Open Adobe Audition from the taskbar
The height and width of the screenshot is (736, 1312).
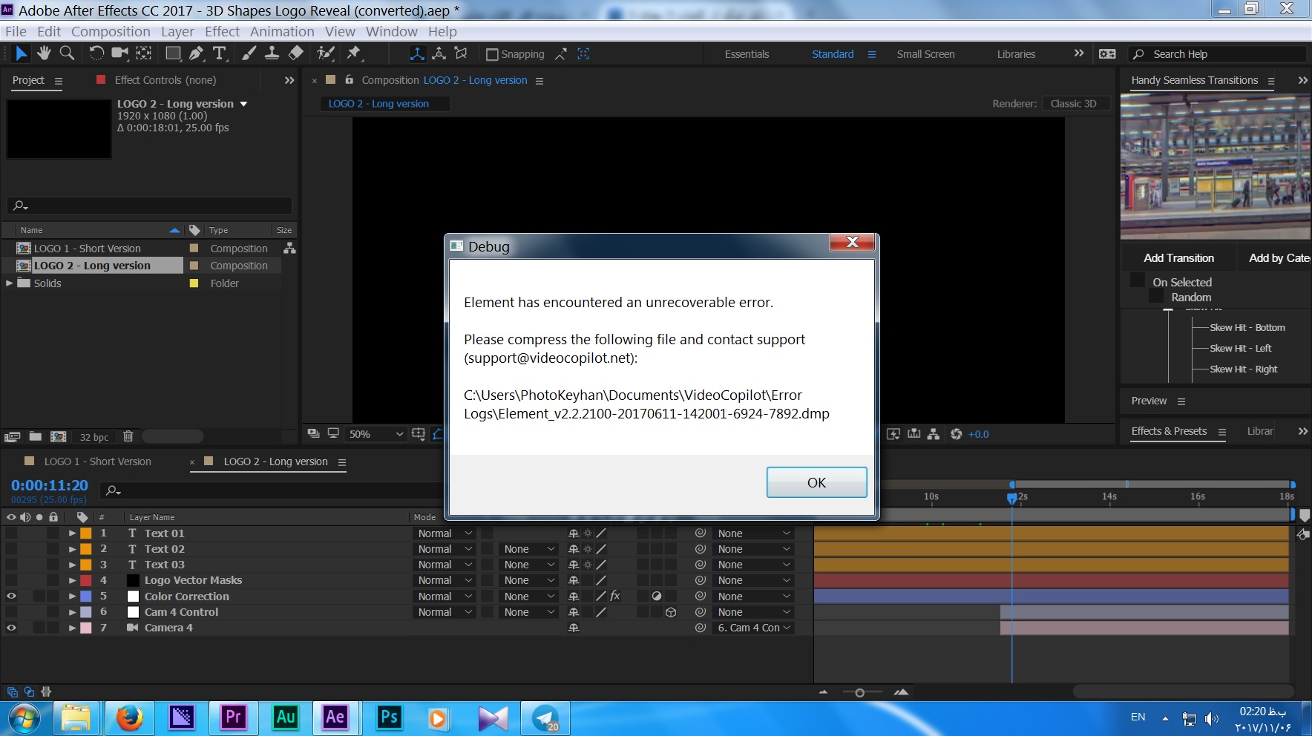[x=285, y=717]
